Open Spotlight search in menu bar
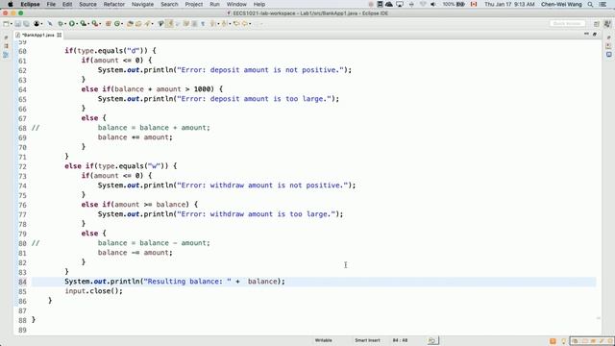This screenshot has height=346, width=615. pyautogui.click(x=590, y=4)
